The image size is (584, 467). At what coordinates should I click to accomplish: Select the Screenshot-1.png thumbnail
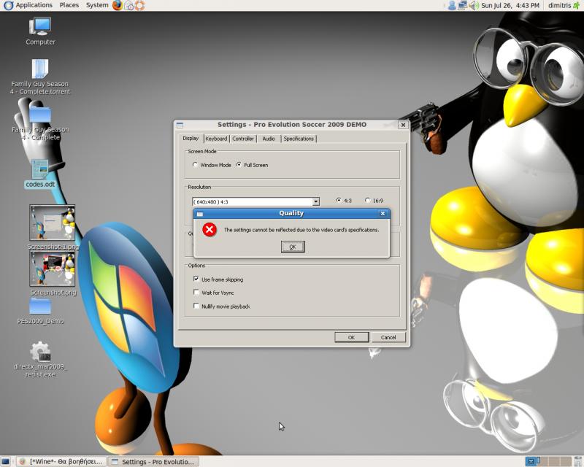(x=52, y=223)
